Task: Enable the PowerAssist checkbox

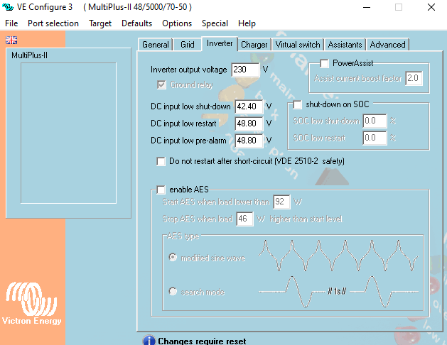Action: 324,63
